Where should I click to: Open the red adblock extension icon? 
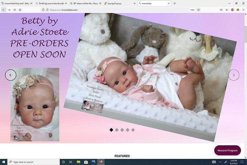pos(232,10)
